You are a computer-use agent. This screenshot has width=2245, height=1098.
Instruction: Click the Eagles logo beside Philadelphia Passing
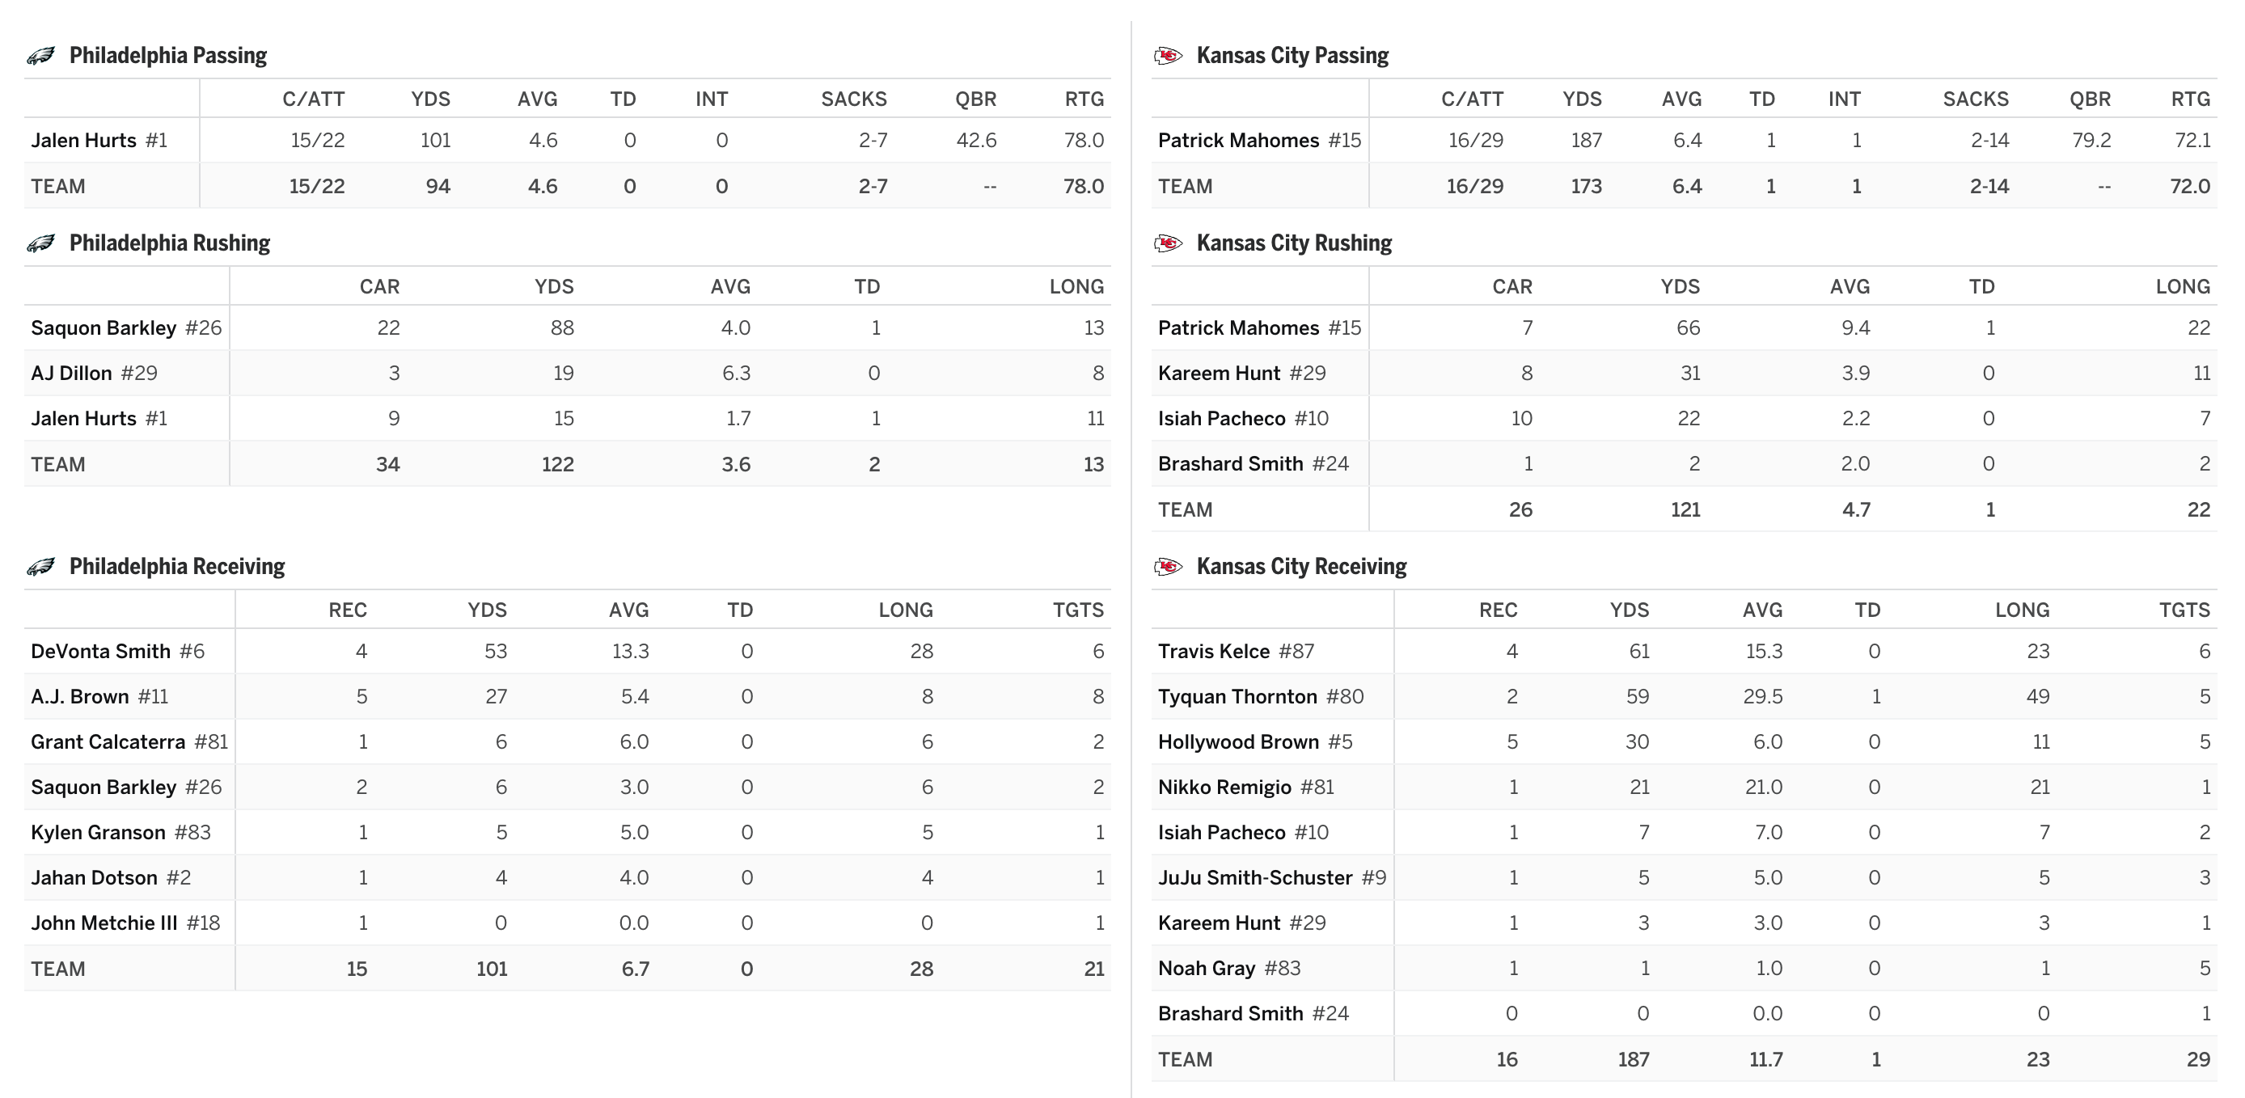[41, 56]
